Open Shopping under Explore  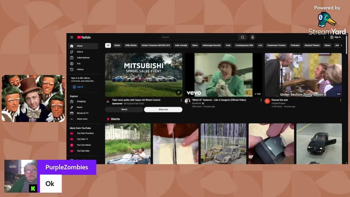(83, 102)
